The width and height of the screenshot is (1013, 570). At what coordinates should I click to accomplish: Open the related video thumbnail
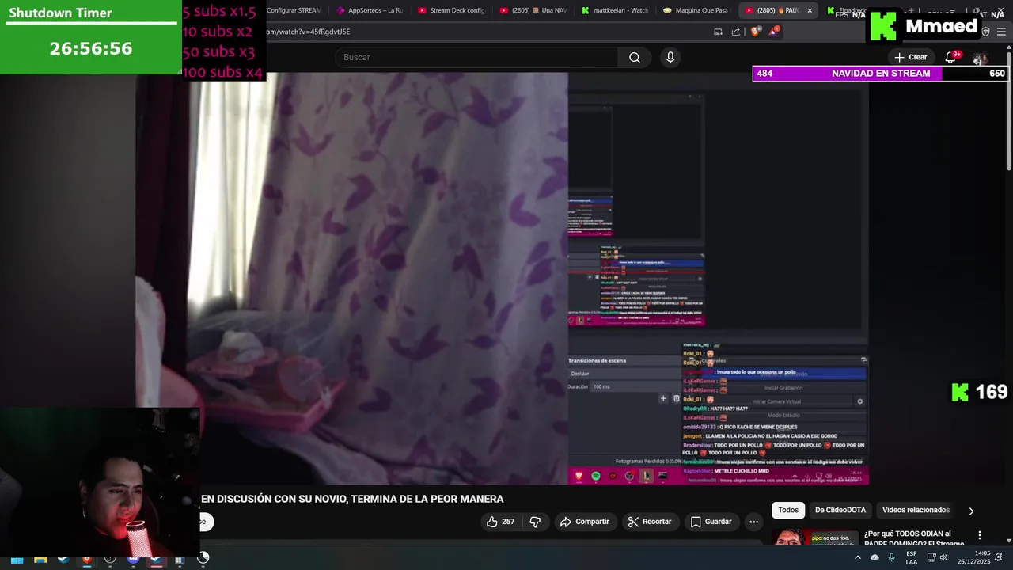(x=814, y=537)
